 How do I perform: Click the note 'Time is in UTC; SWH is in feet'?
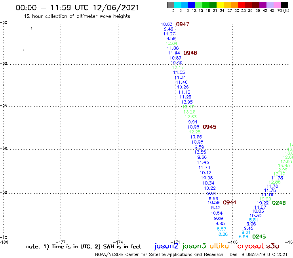coord(83,246)
